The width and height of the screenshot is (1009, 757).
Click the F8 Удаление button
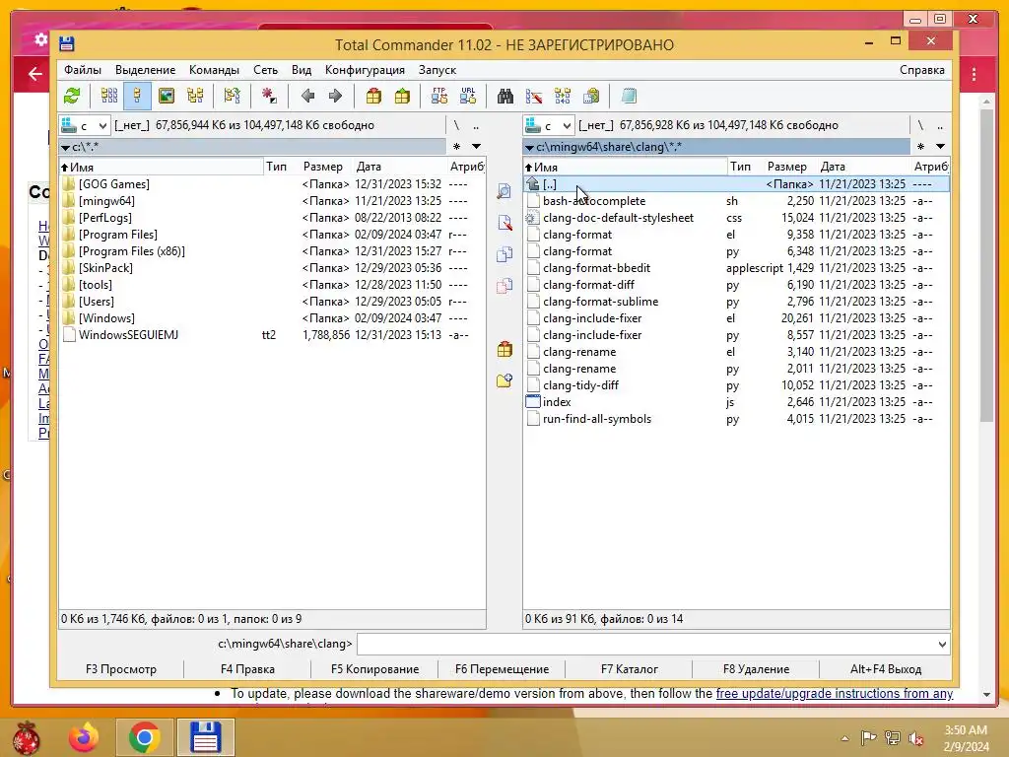756,669
